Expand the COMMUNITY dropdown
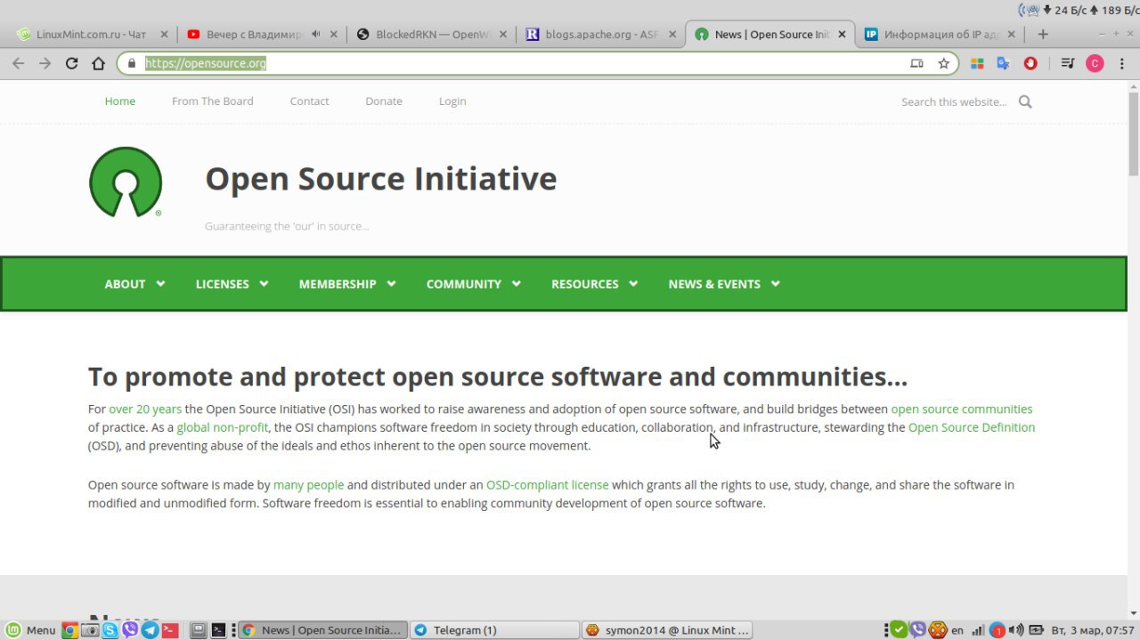 click(x=473, y=284)
